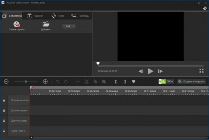Click the Play button in preview

point(150,71)
